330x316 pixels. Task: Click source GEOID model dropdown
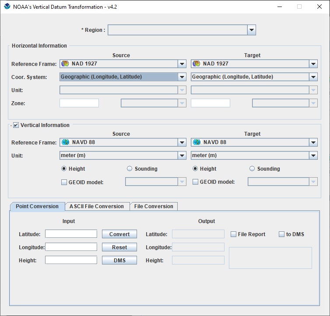(156, 182)
